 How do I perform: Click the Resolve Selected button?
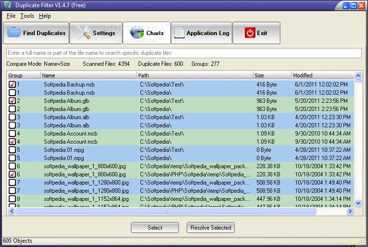tap(211, 228)
